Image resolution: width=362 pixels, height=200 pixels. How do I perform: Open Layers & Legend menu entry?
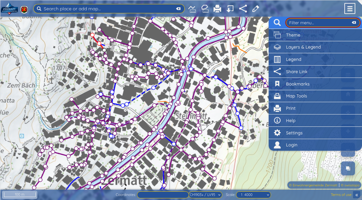303,47
